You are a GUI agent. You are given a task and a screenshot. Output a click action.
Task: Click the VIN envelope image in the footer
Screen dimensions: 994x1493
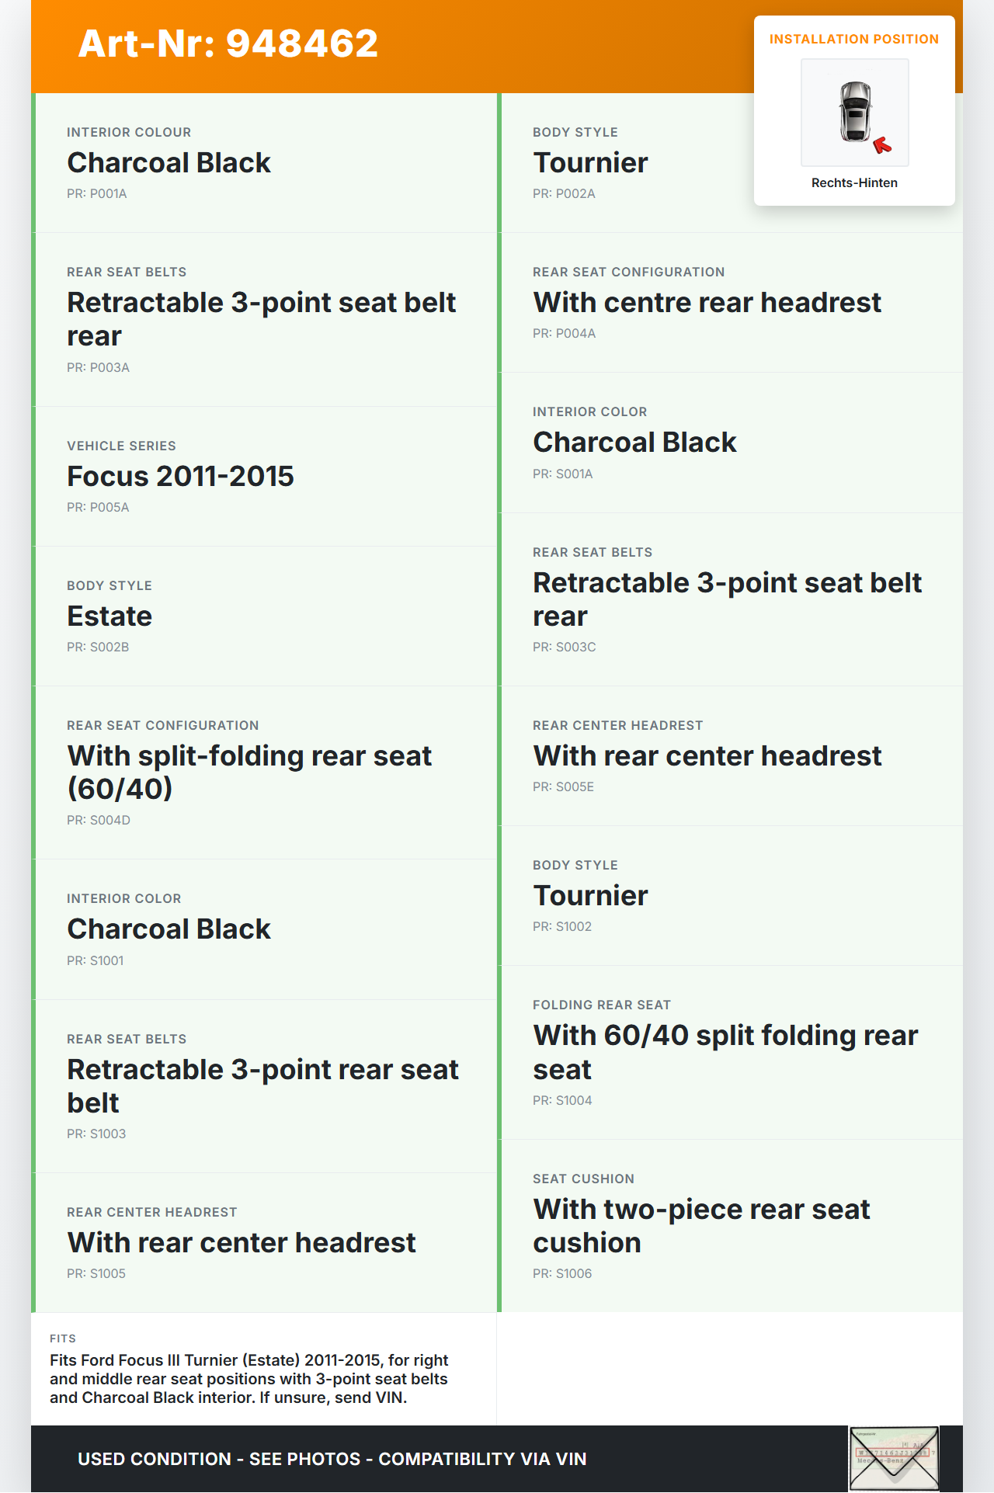point(894,1458)
